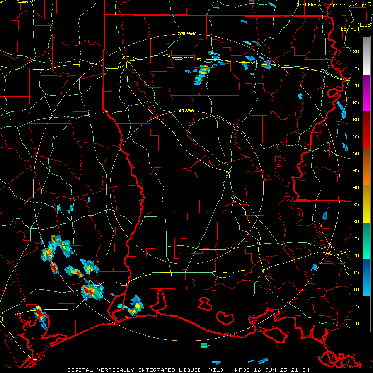Click the 0 value on the color scale

[358, 324]
